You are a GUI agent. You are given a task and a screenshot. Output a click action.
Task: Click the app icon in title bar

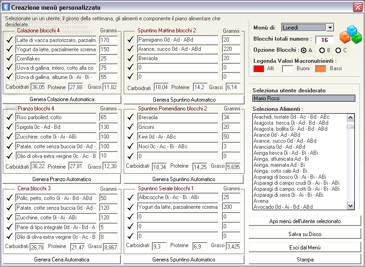[x=6, y=7]
